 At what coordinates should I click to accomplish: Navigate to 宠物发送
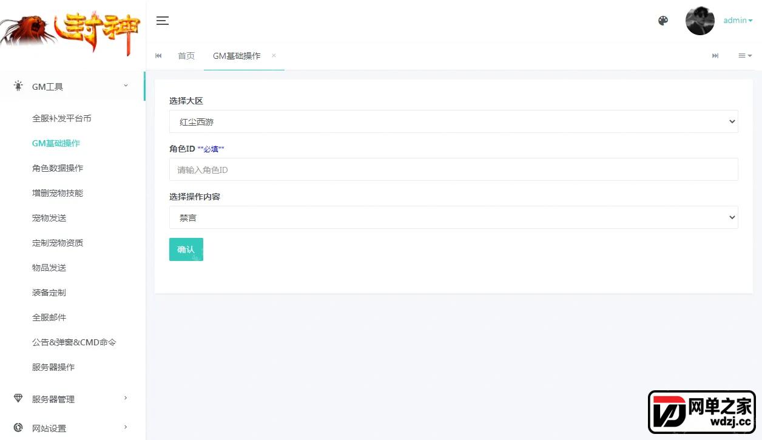tap(49, 218)
